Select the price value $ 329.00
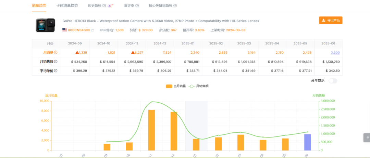Screen dimensions: 370x158 146,30
